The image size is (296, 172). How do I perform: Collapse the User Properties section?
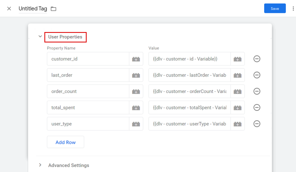point(40,36)
